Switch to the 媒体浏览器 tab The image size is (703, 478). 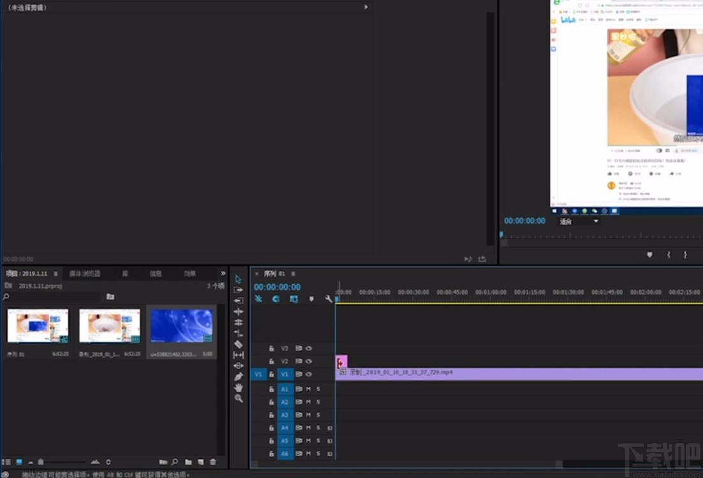click(x=85, y=273)
